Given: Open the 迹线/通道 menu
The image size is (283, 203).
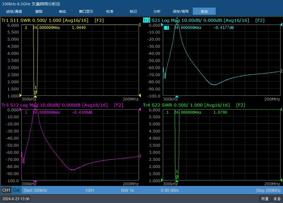Looking at the screenshot, I should click(14, 11).
